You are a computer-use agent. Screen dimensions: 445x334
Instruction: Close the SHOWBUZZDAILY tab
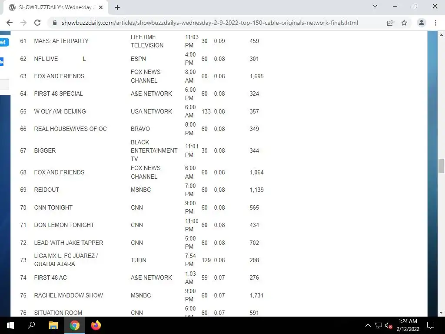(x=101, y=8)
